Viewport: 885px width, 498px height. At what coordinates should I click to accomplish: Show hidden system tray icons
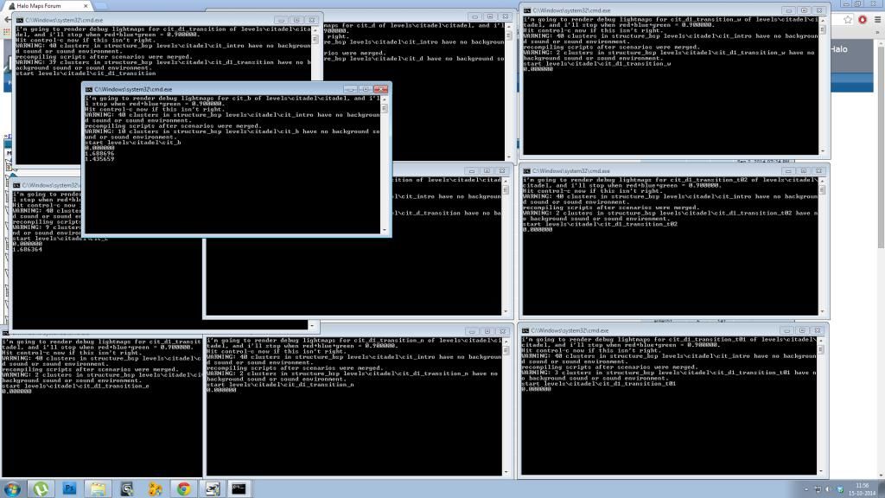tap(806, 489)
